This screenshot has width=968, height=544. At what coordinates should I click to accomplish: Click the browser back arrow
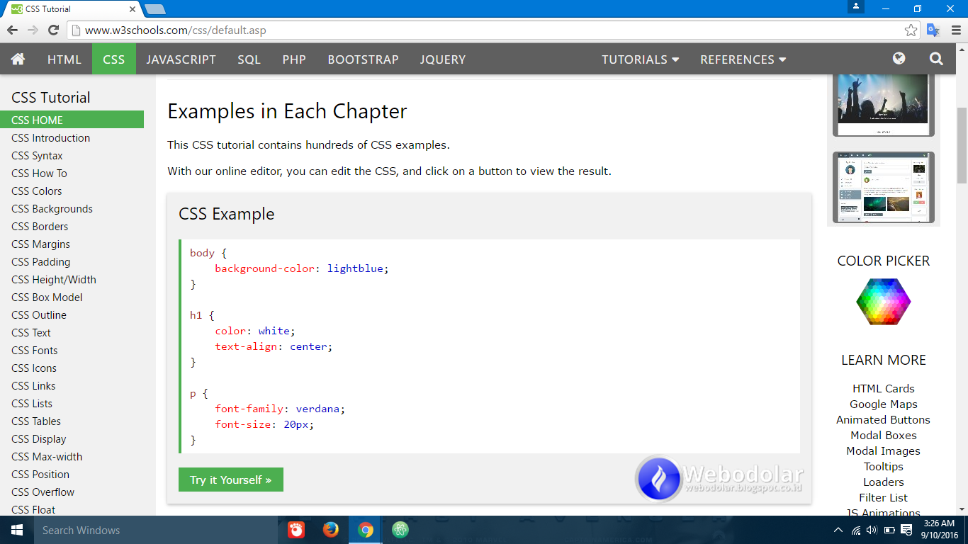pos(12,30)
